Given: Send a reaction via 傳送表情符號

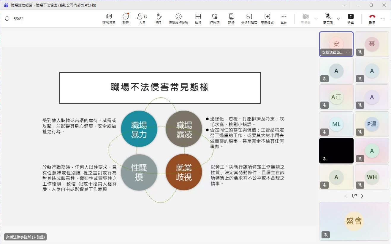Looking at the screenshot, I should pos(178,19).
